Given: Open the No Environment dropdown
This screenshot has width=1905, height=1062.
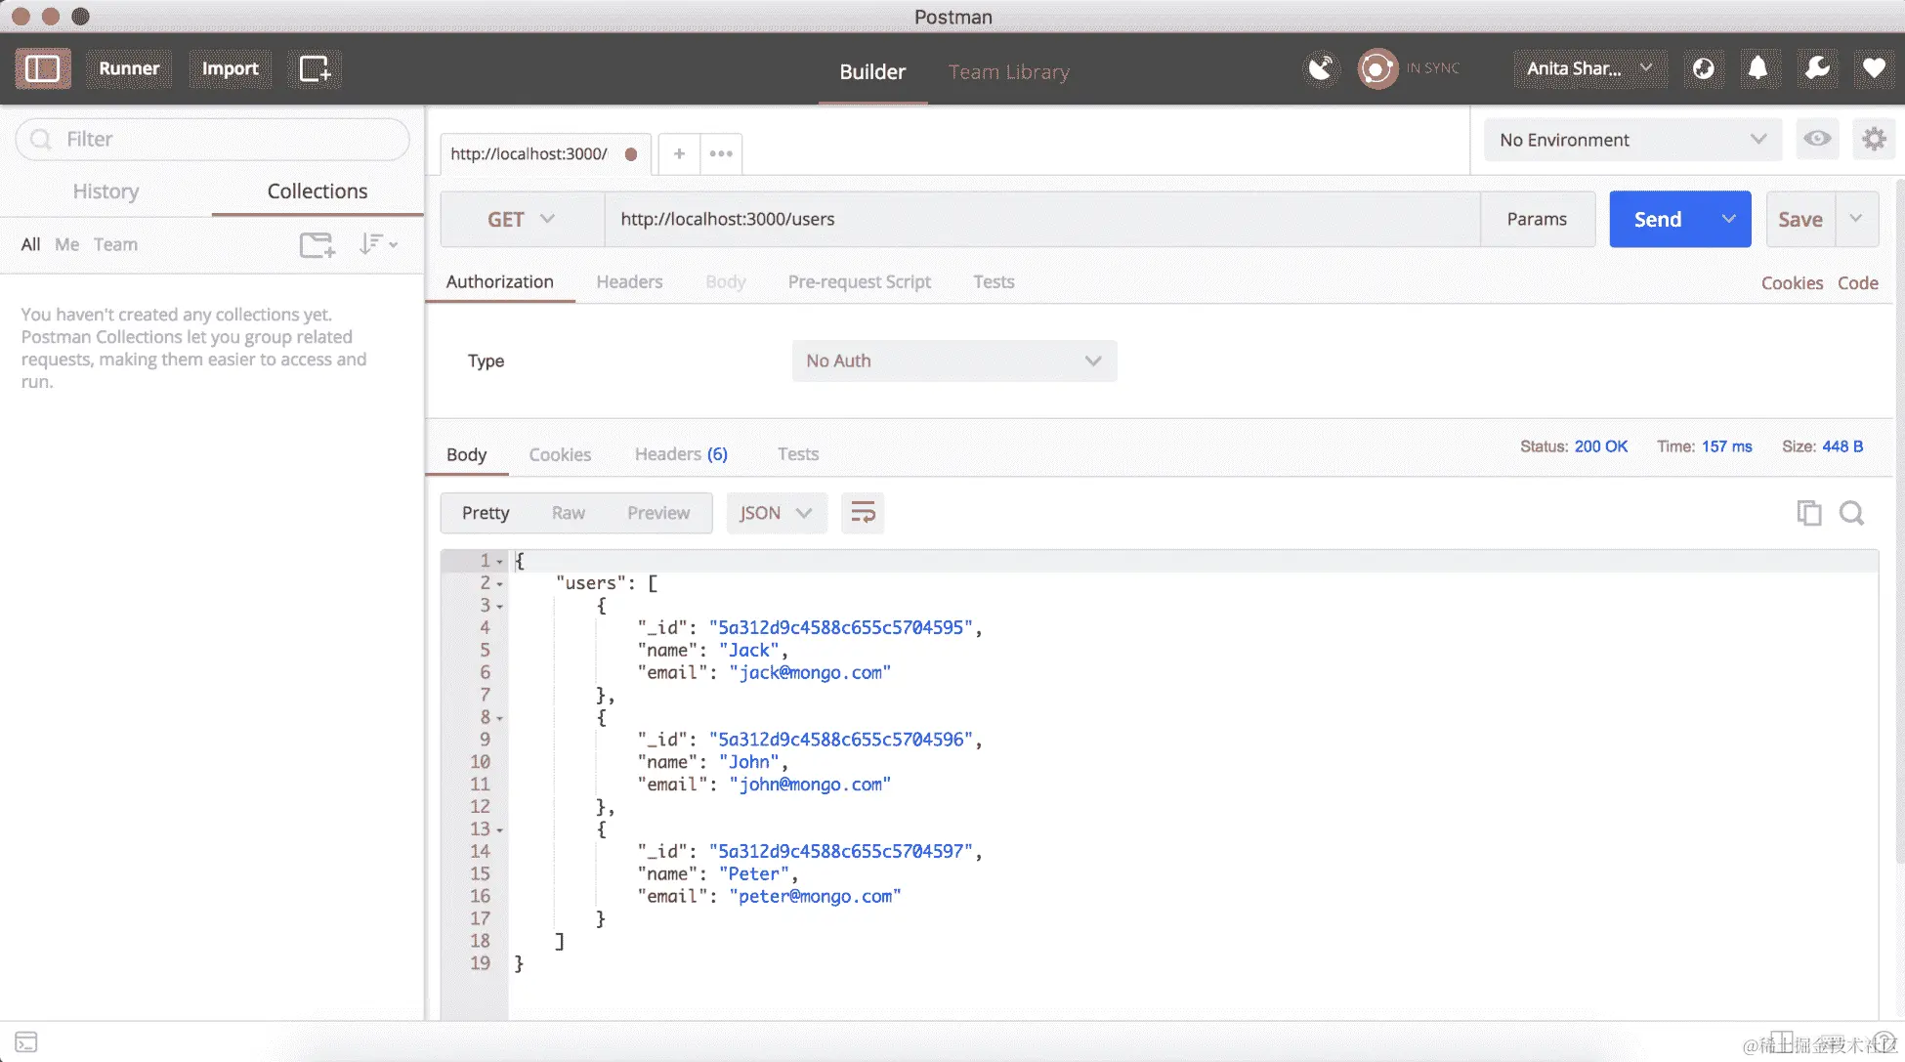Looking at the screenshot, I should 1632,140.
